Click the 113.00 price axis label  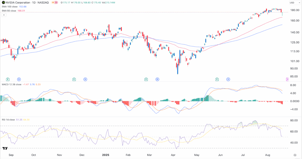295,51
